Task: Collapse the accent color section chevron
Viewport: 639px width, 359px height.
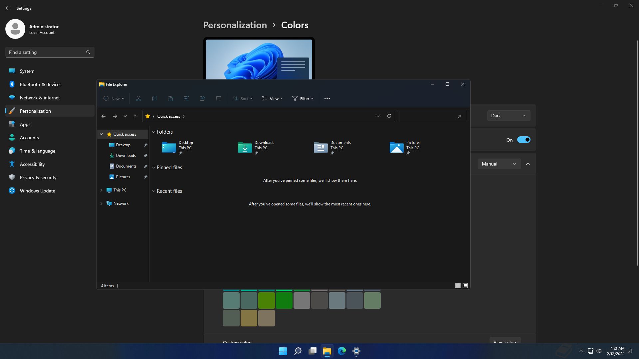Action: (528, 164)
